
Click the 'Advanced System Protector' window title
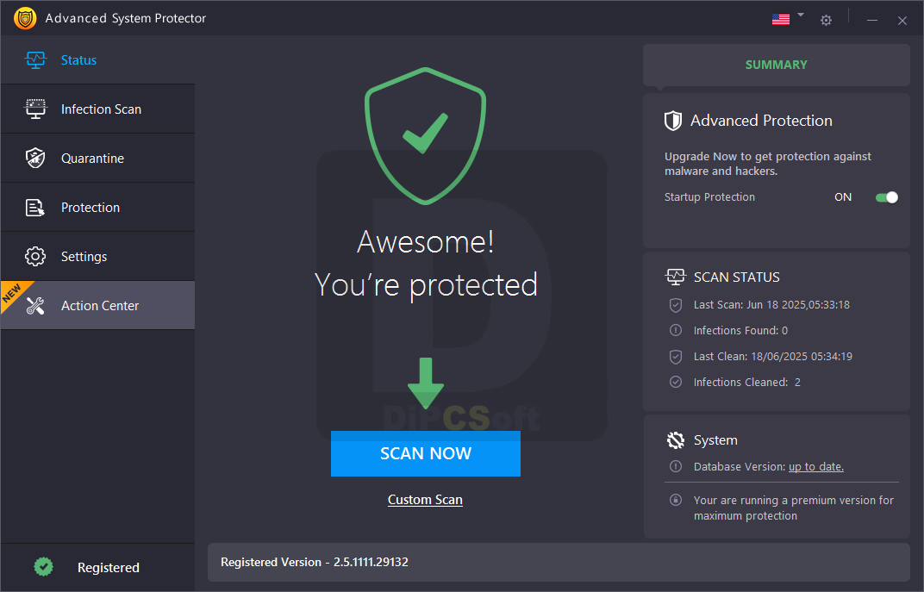tap(126, 18)
